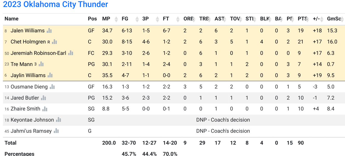Sort by PTS column header

tap(302, 19)
